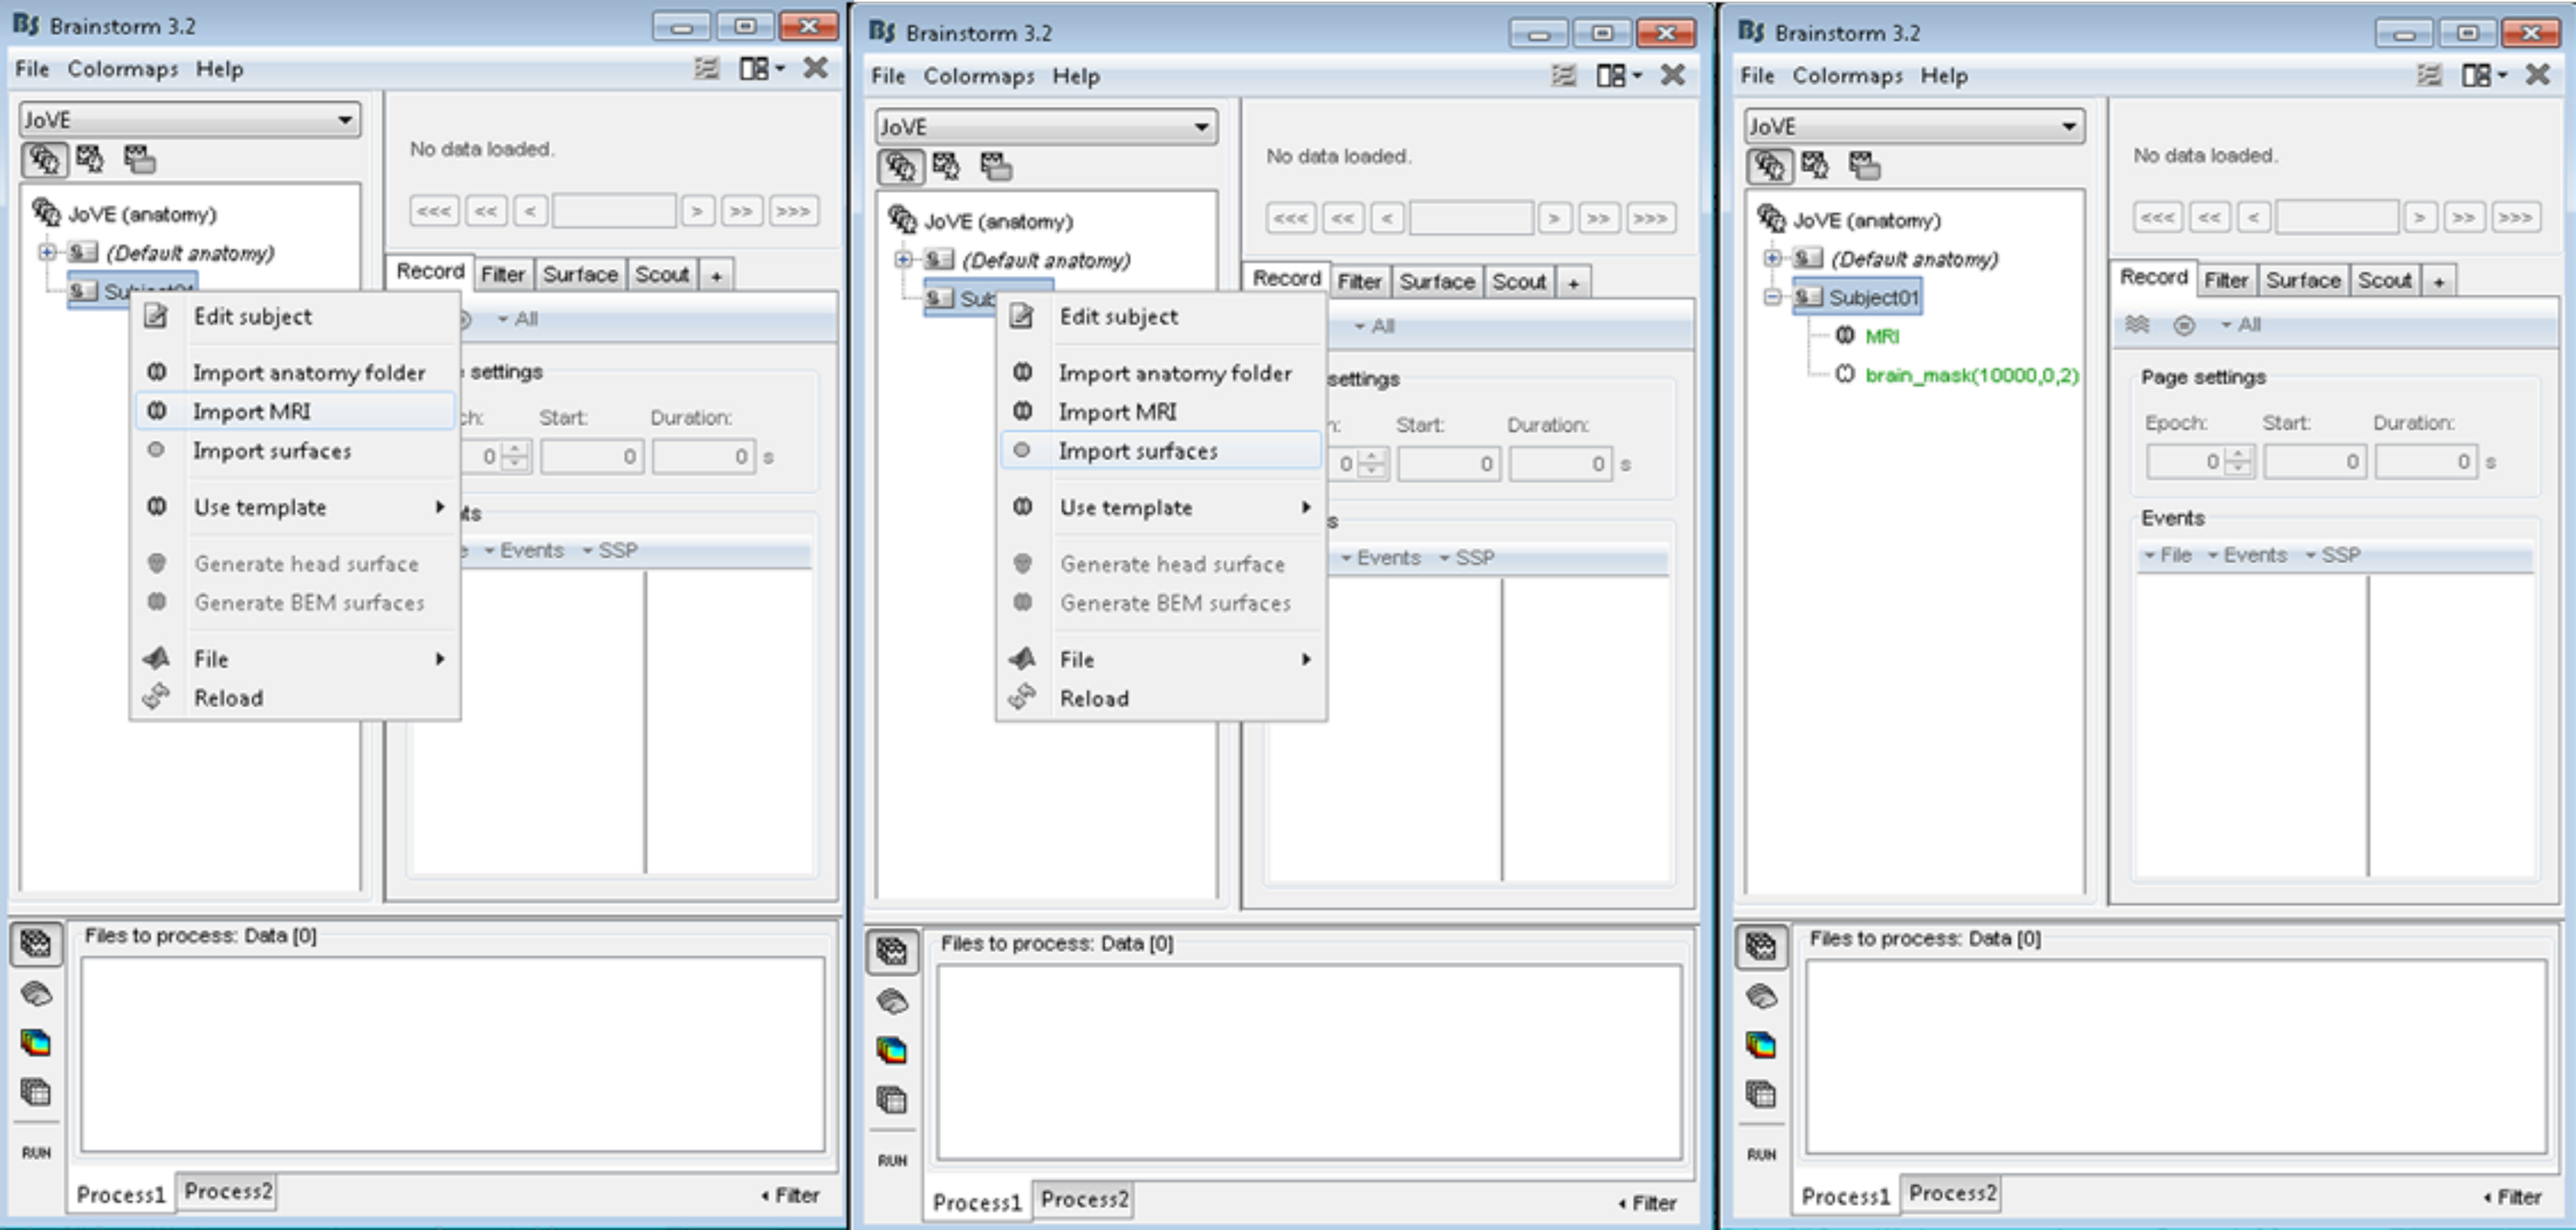
Task: Collapse the Subject01 tree node in the right window
Action: pos(1772,298)
